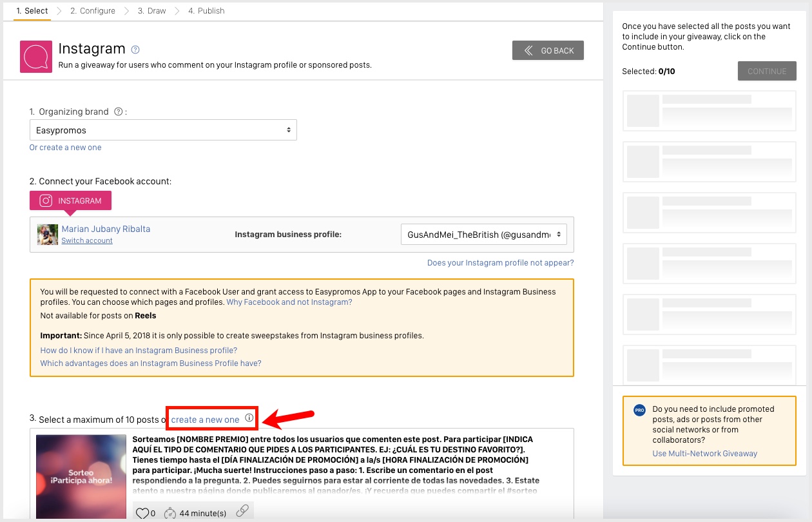Image resolution: width=812 pixels, height=522 pixels.
Task: Select the Sorteo ¡Participa ahora! post thumbnail
Action: tap(81, 477)
